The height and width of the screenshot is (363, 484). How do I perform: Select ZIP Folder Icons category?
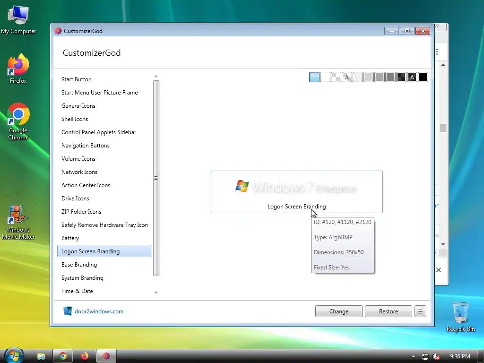[104, 212]
